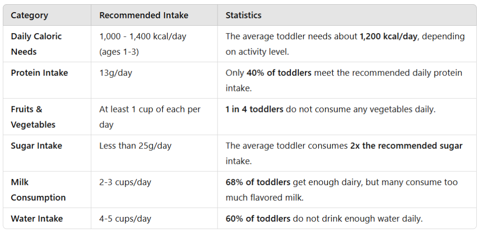The image size is (481, 230).
Task: Click the 2-3 cups/day cell
Action: coord(125,183)
